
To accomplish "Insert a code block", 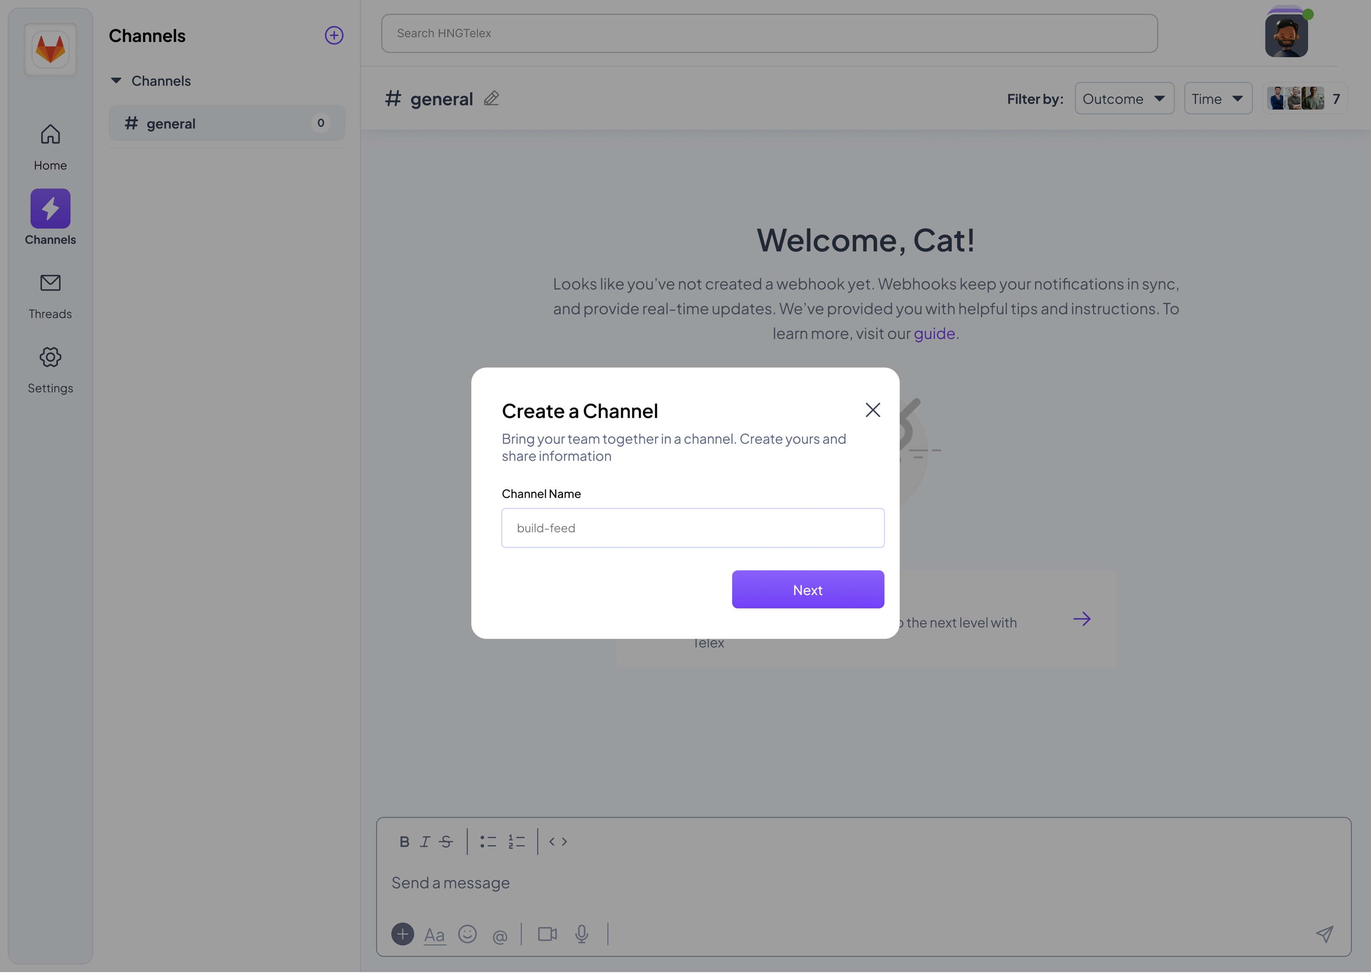I will pyautogui.click(x=558, y=842).
